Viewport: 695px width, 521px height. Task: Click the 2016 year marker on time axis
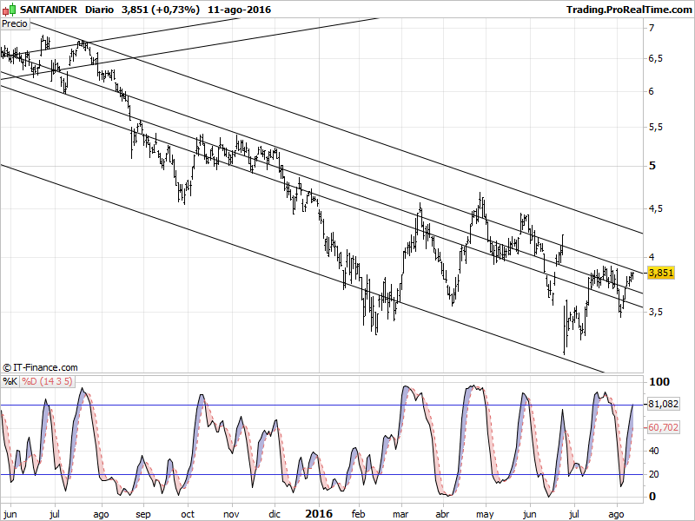[318, 513]
